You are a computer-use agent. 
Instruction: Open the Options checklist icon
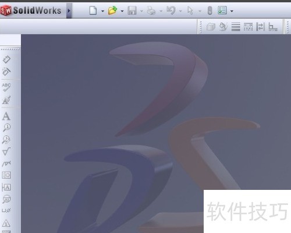pos(222,10)
